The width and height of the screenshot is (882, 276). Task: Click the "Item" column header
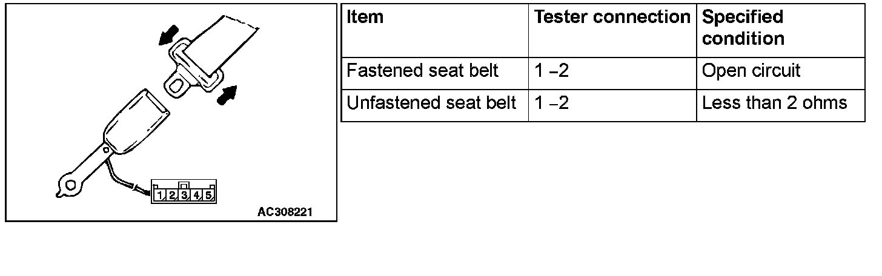[x=365, y=18]
